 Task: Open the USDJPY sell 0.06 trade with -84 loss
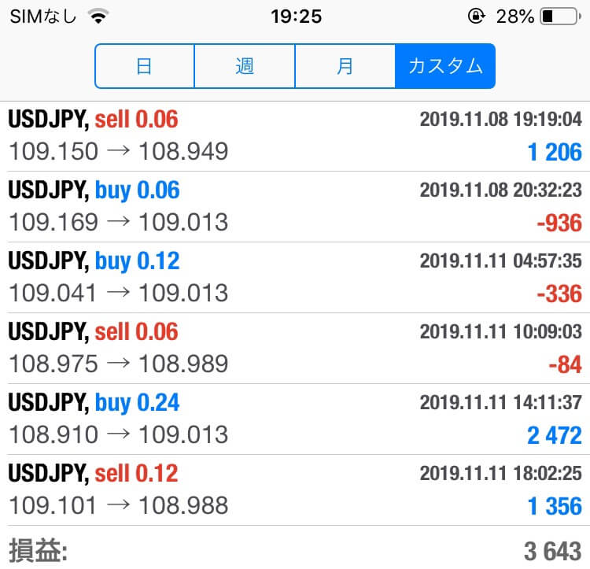click(x=295, y=348)
